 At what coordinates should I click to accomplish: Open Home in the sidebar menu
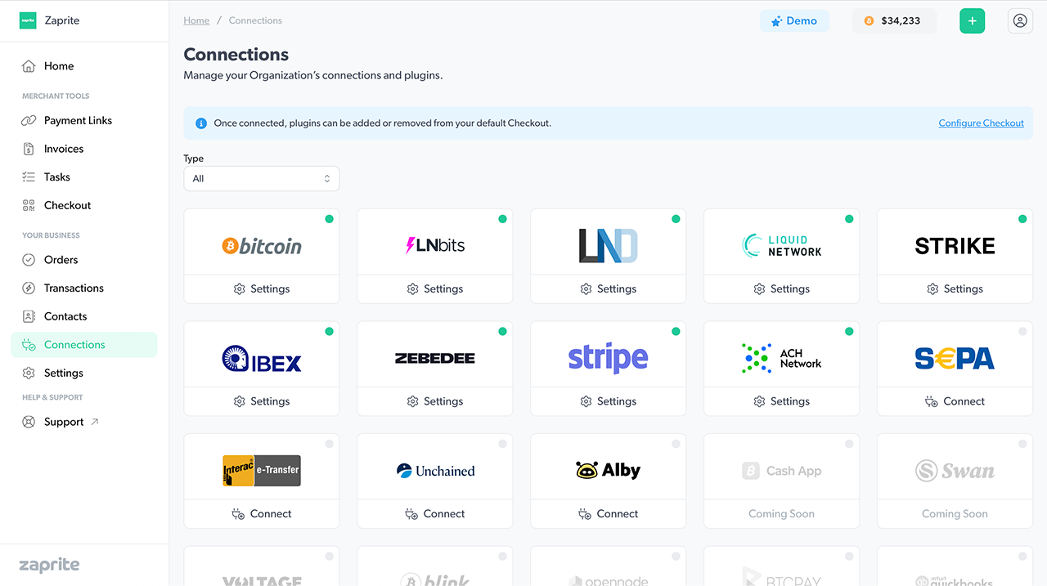tap(83, 66)
